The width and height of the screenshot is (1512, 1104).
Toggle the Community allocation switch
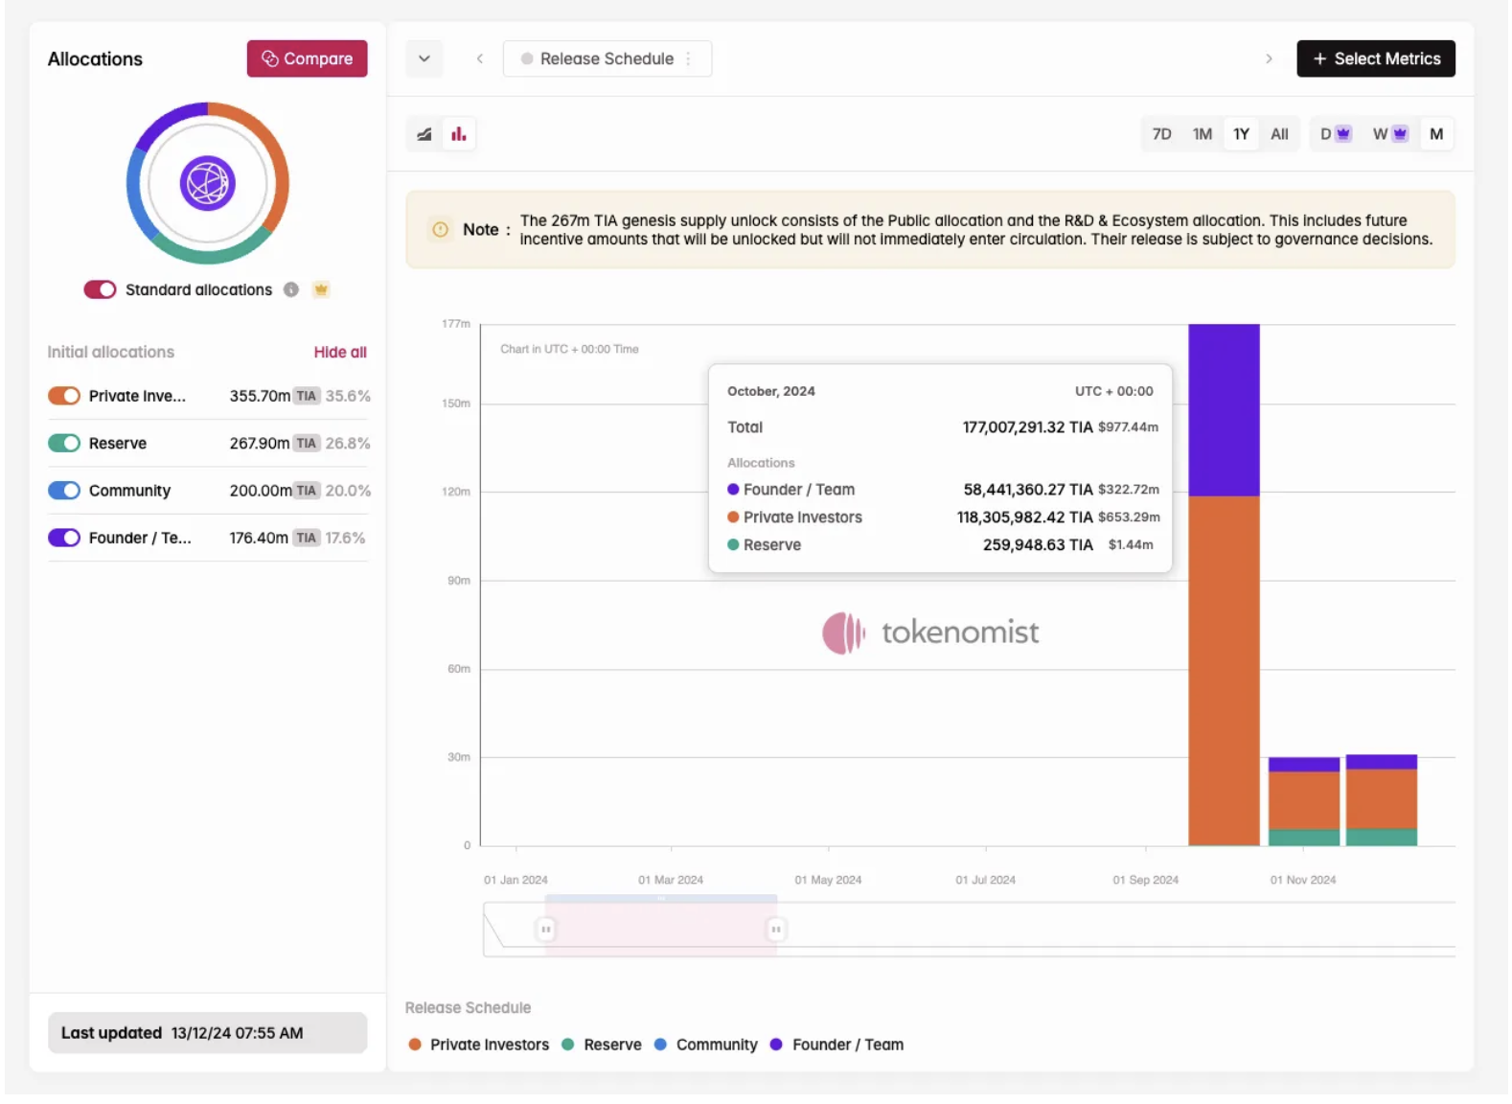(x=64, y=491)
